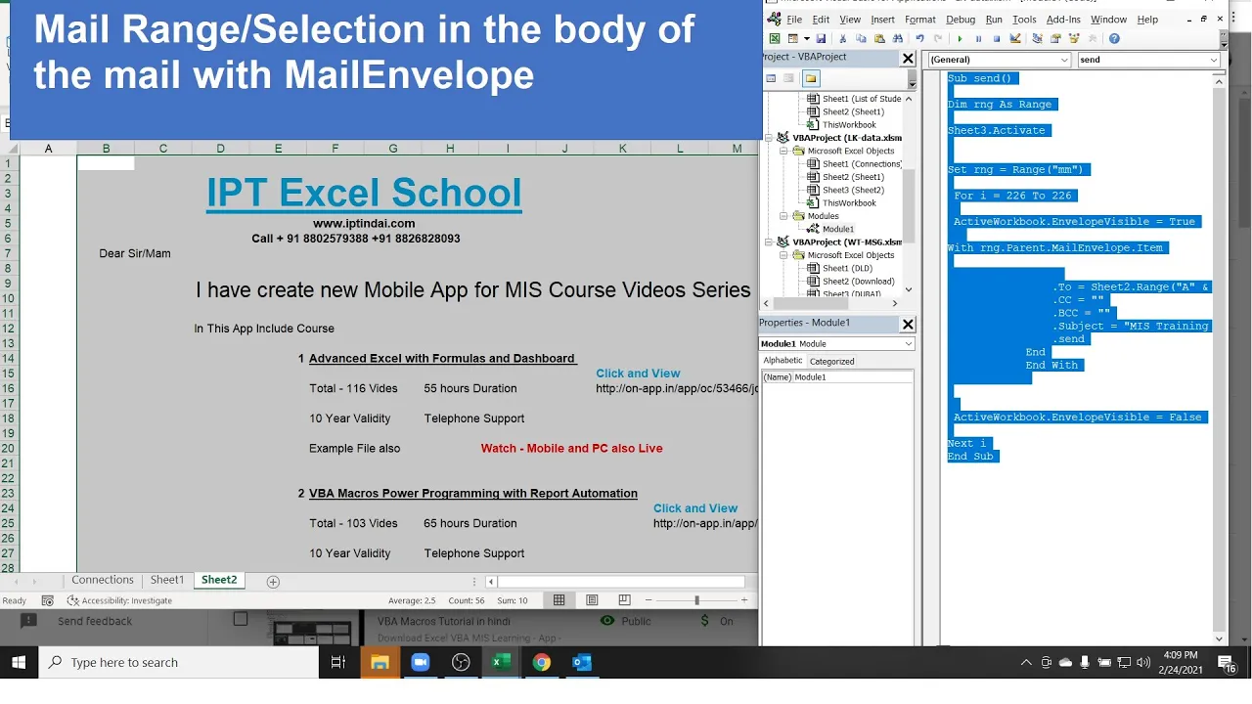Open the Windows Start menu
The width and height of the screenshot is (1252, 704).
(19, 662)
